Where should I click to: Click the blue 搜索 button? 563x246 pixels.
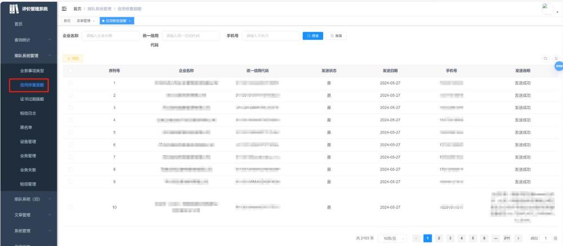click(313, 36)
